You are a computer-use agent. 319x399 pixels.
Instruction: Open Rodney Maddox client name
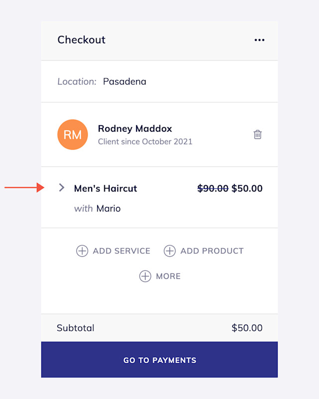point(135,129)
